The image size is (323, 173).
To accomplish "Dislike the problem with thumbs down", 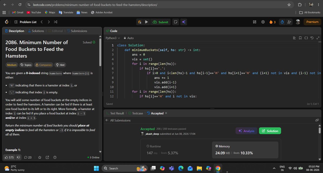I will click(19, 157).
